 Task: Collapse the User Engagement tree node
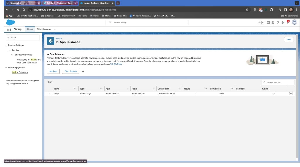[x=6, y=68]
